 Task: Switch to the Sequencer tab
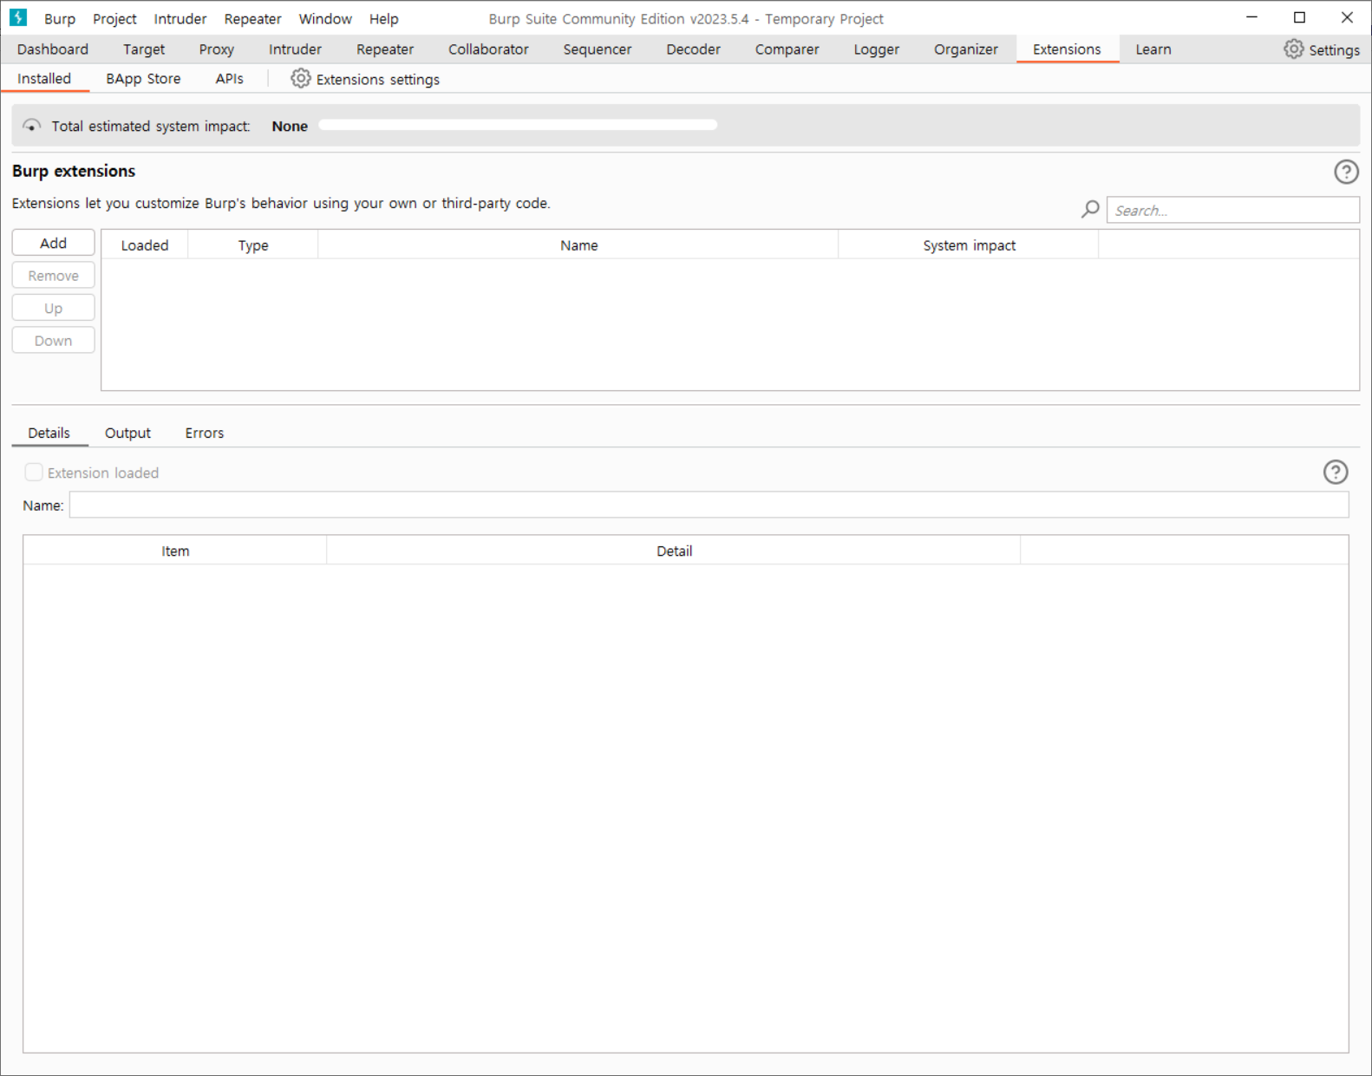pyautogui.click(x=598, y=49)
